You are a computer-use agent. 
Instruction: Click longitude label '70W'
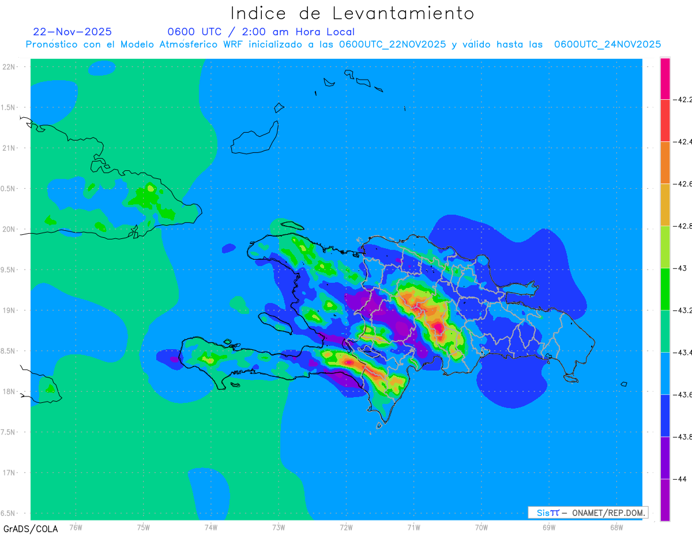(x=482, y=527)
